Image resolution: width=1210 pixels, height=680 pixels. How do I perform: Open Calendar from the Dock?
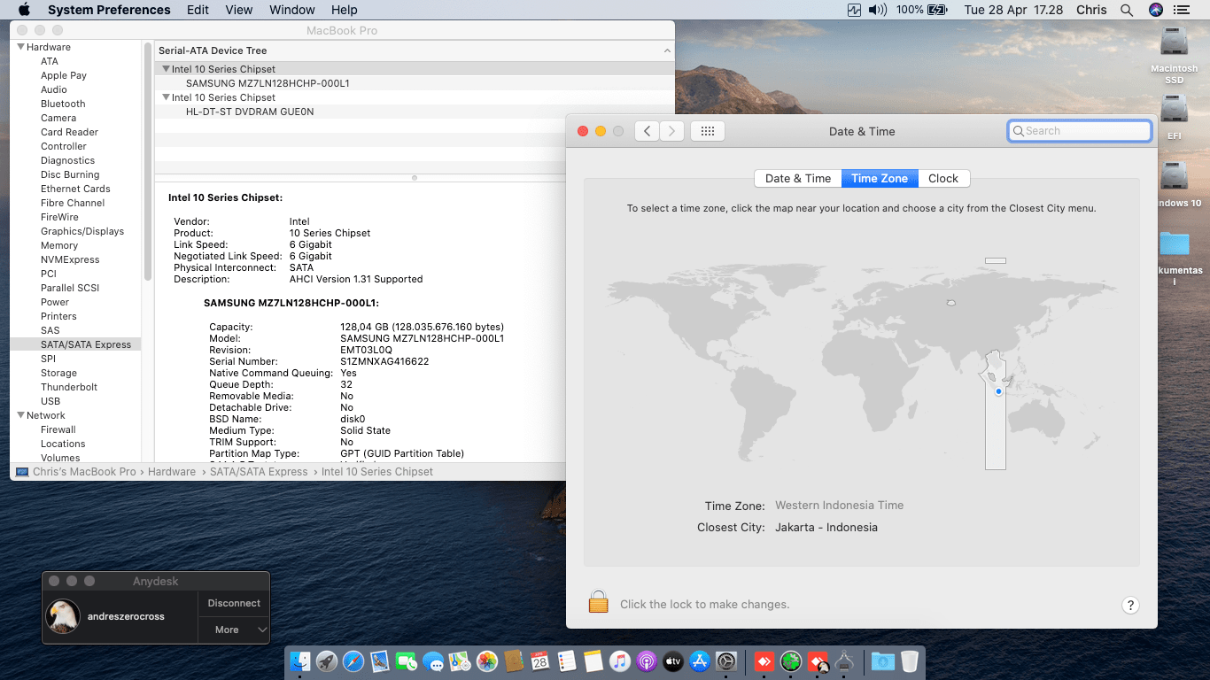(539, 661)
